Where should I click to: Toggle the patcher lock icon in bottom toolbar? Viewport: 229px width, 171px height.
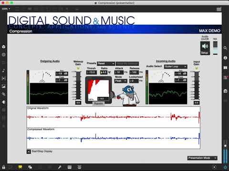(x=3, y=167)
